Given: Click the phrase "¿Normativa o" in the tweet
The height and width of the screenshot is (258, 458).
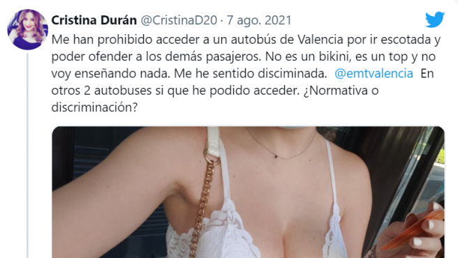Looking at the screenshot, I should tap(341, 91).
